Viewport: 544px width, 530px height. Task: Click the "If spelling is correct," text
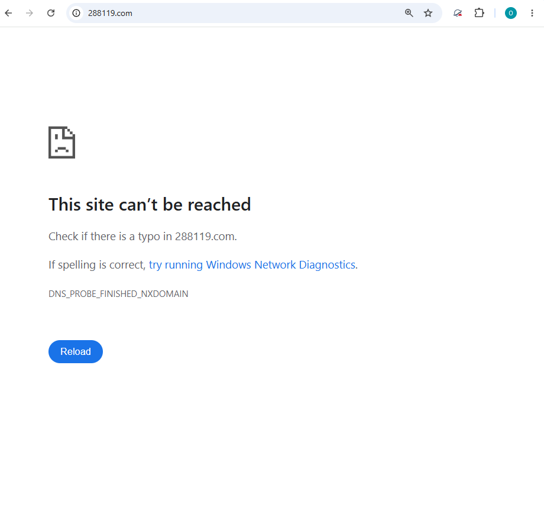pos(97,265)
